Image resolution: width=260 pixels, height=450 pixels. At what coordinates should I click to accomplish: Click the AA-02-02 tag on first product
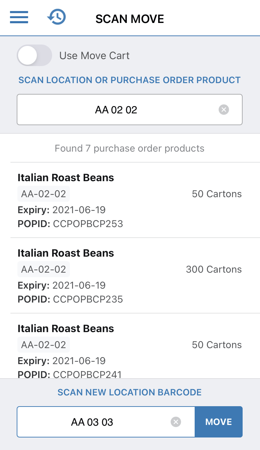[43, 194]
